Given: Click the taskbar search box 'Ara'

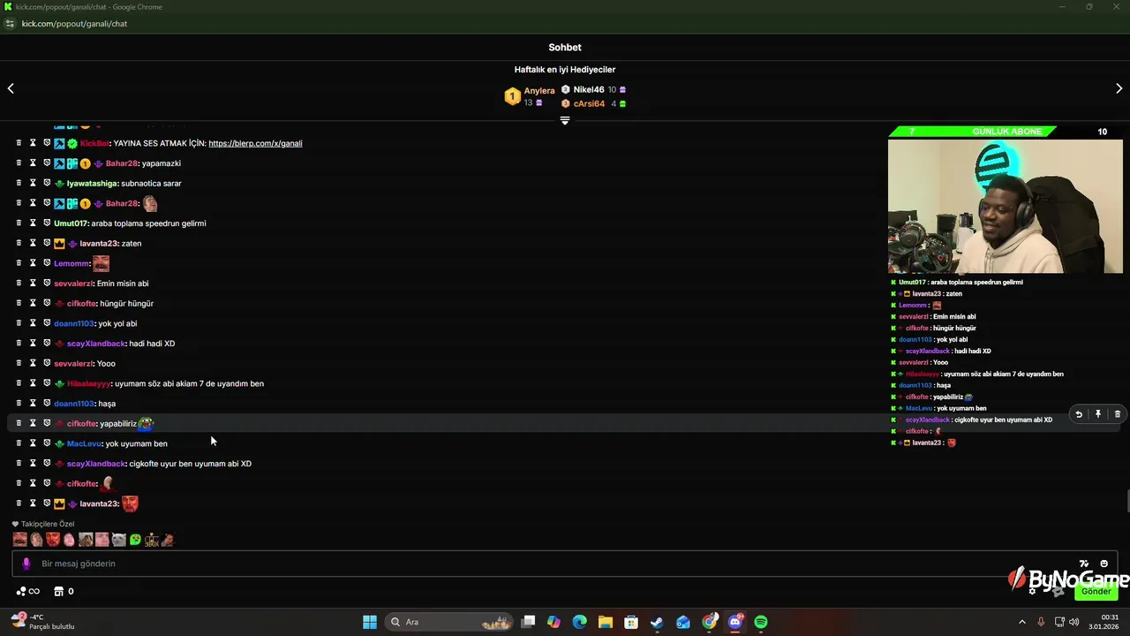Looking at the screenshot, I should [450, 622].
